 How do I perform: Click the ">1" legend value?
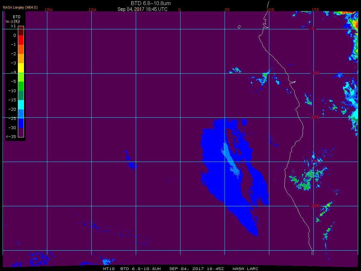point(13,26)
